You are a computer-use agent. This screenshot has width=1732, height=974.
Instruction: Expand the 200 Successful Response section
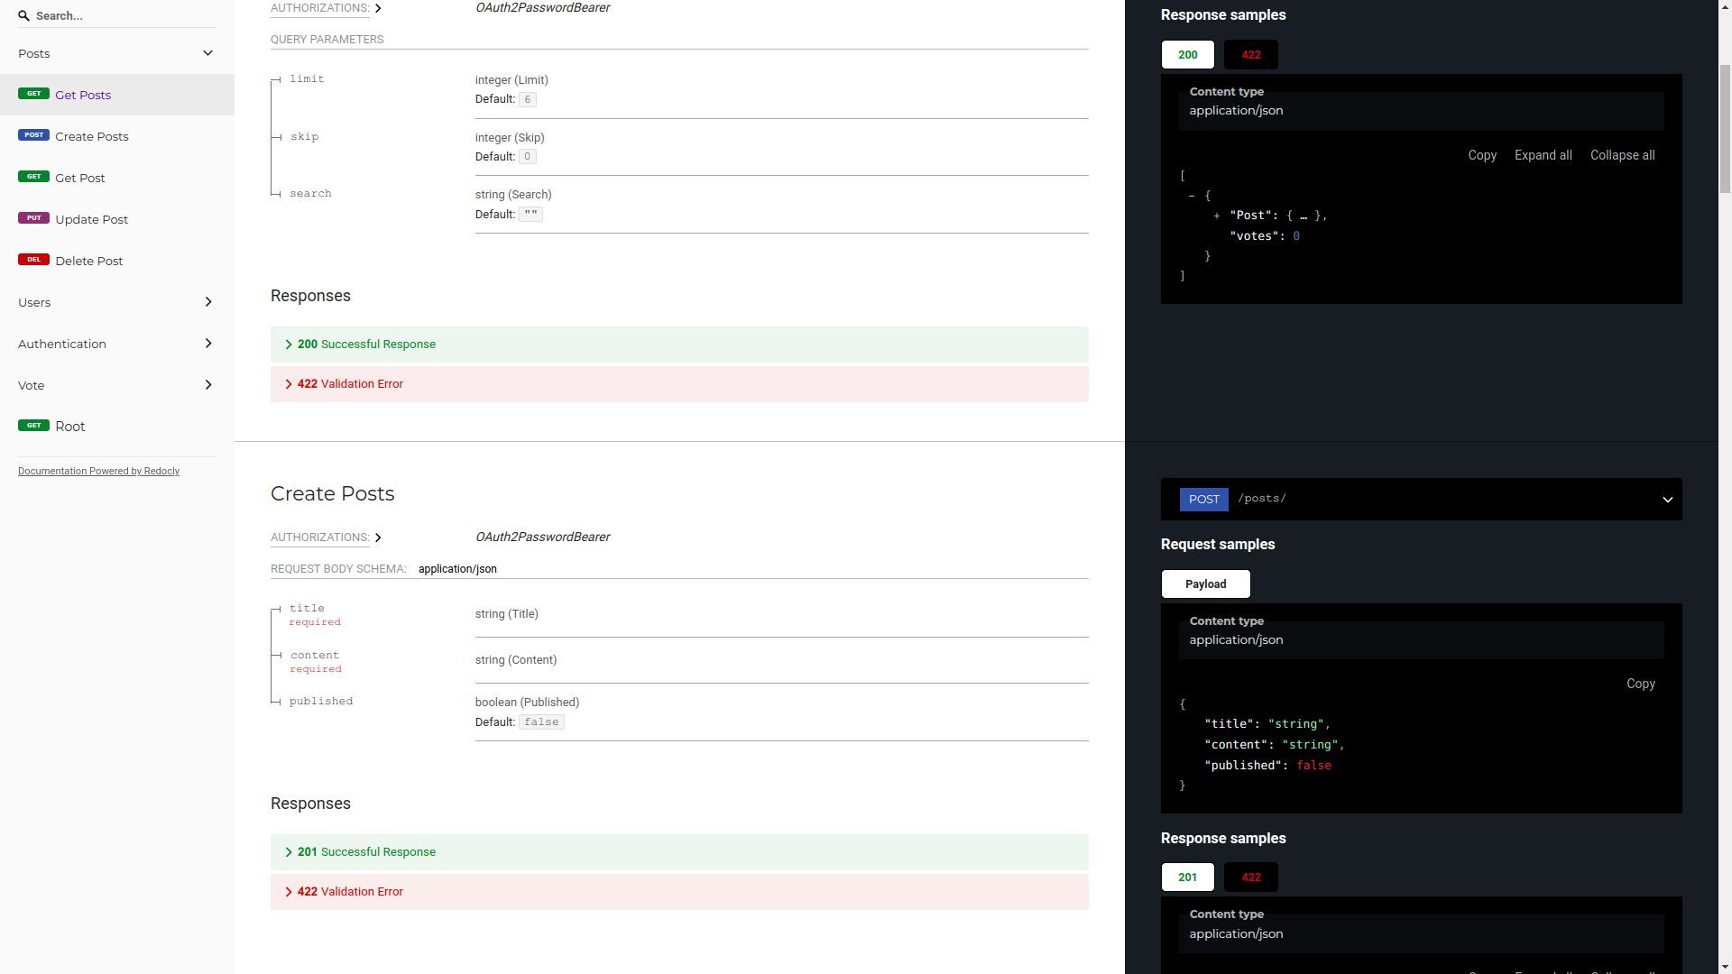click(366, 345)
